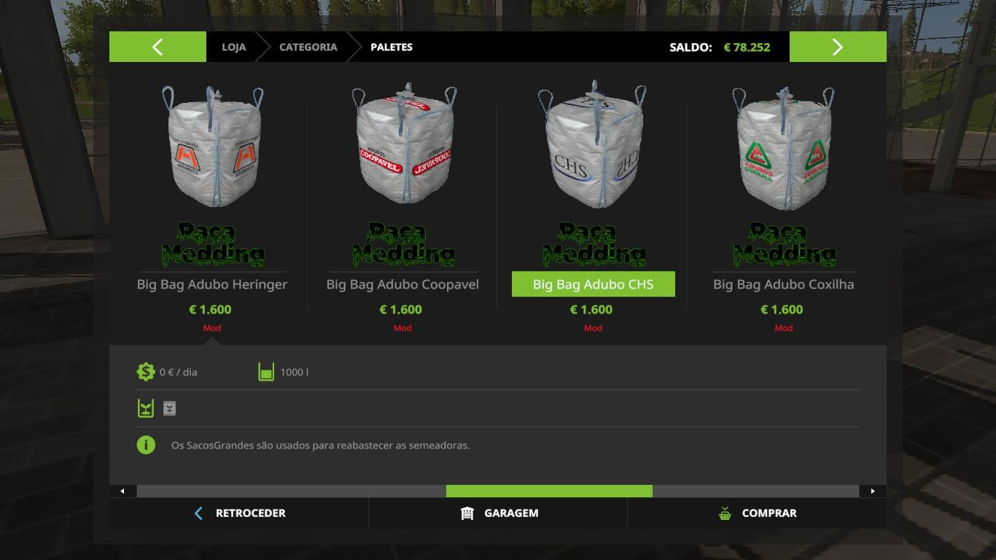The image size is (996, 560).
Task: Click the scrollbar's left arrow
Action: point(122,491)
